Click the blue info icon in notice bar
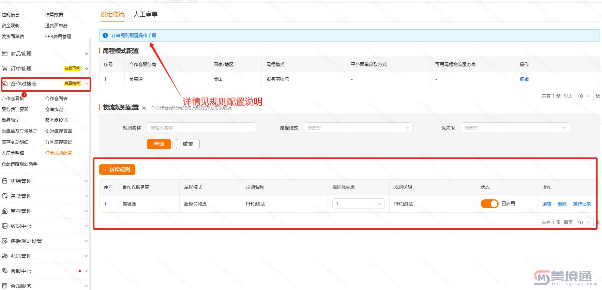The image size is (602, 290). 105,35
